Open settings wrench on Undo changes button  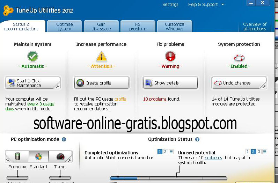(264, 87)
